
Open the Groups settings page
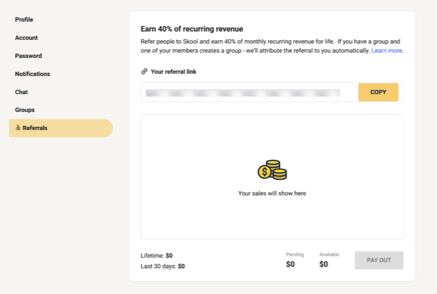[x=25, y=110]
